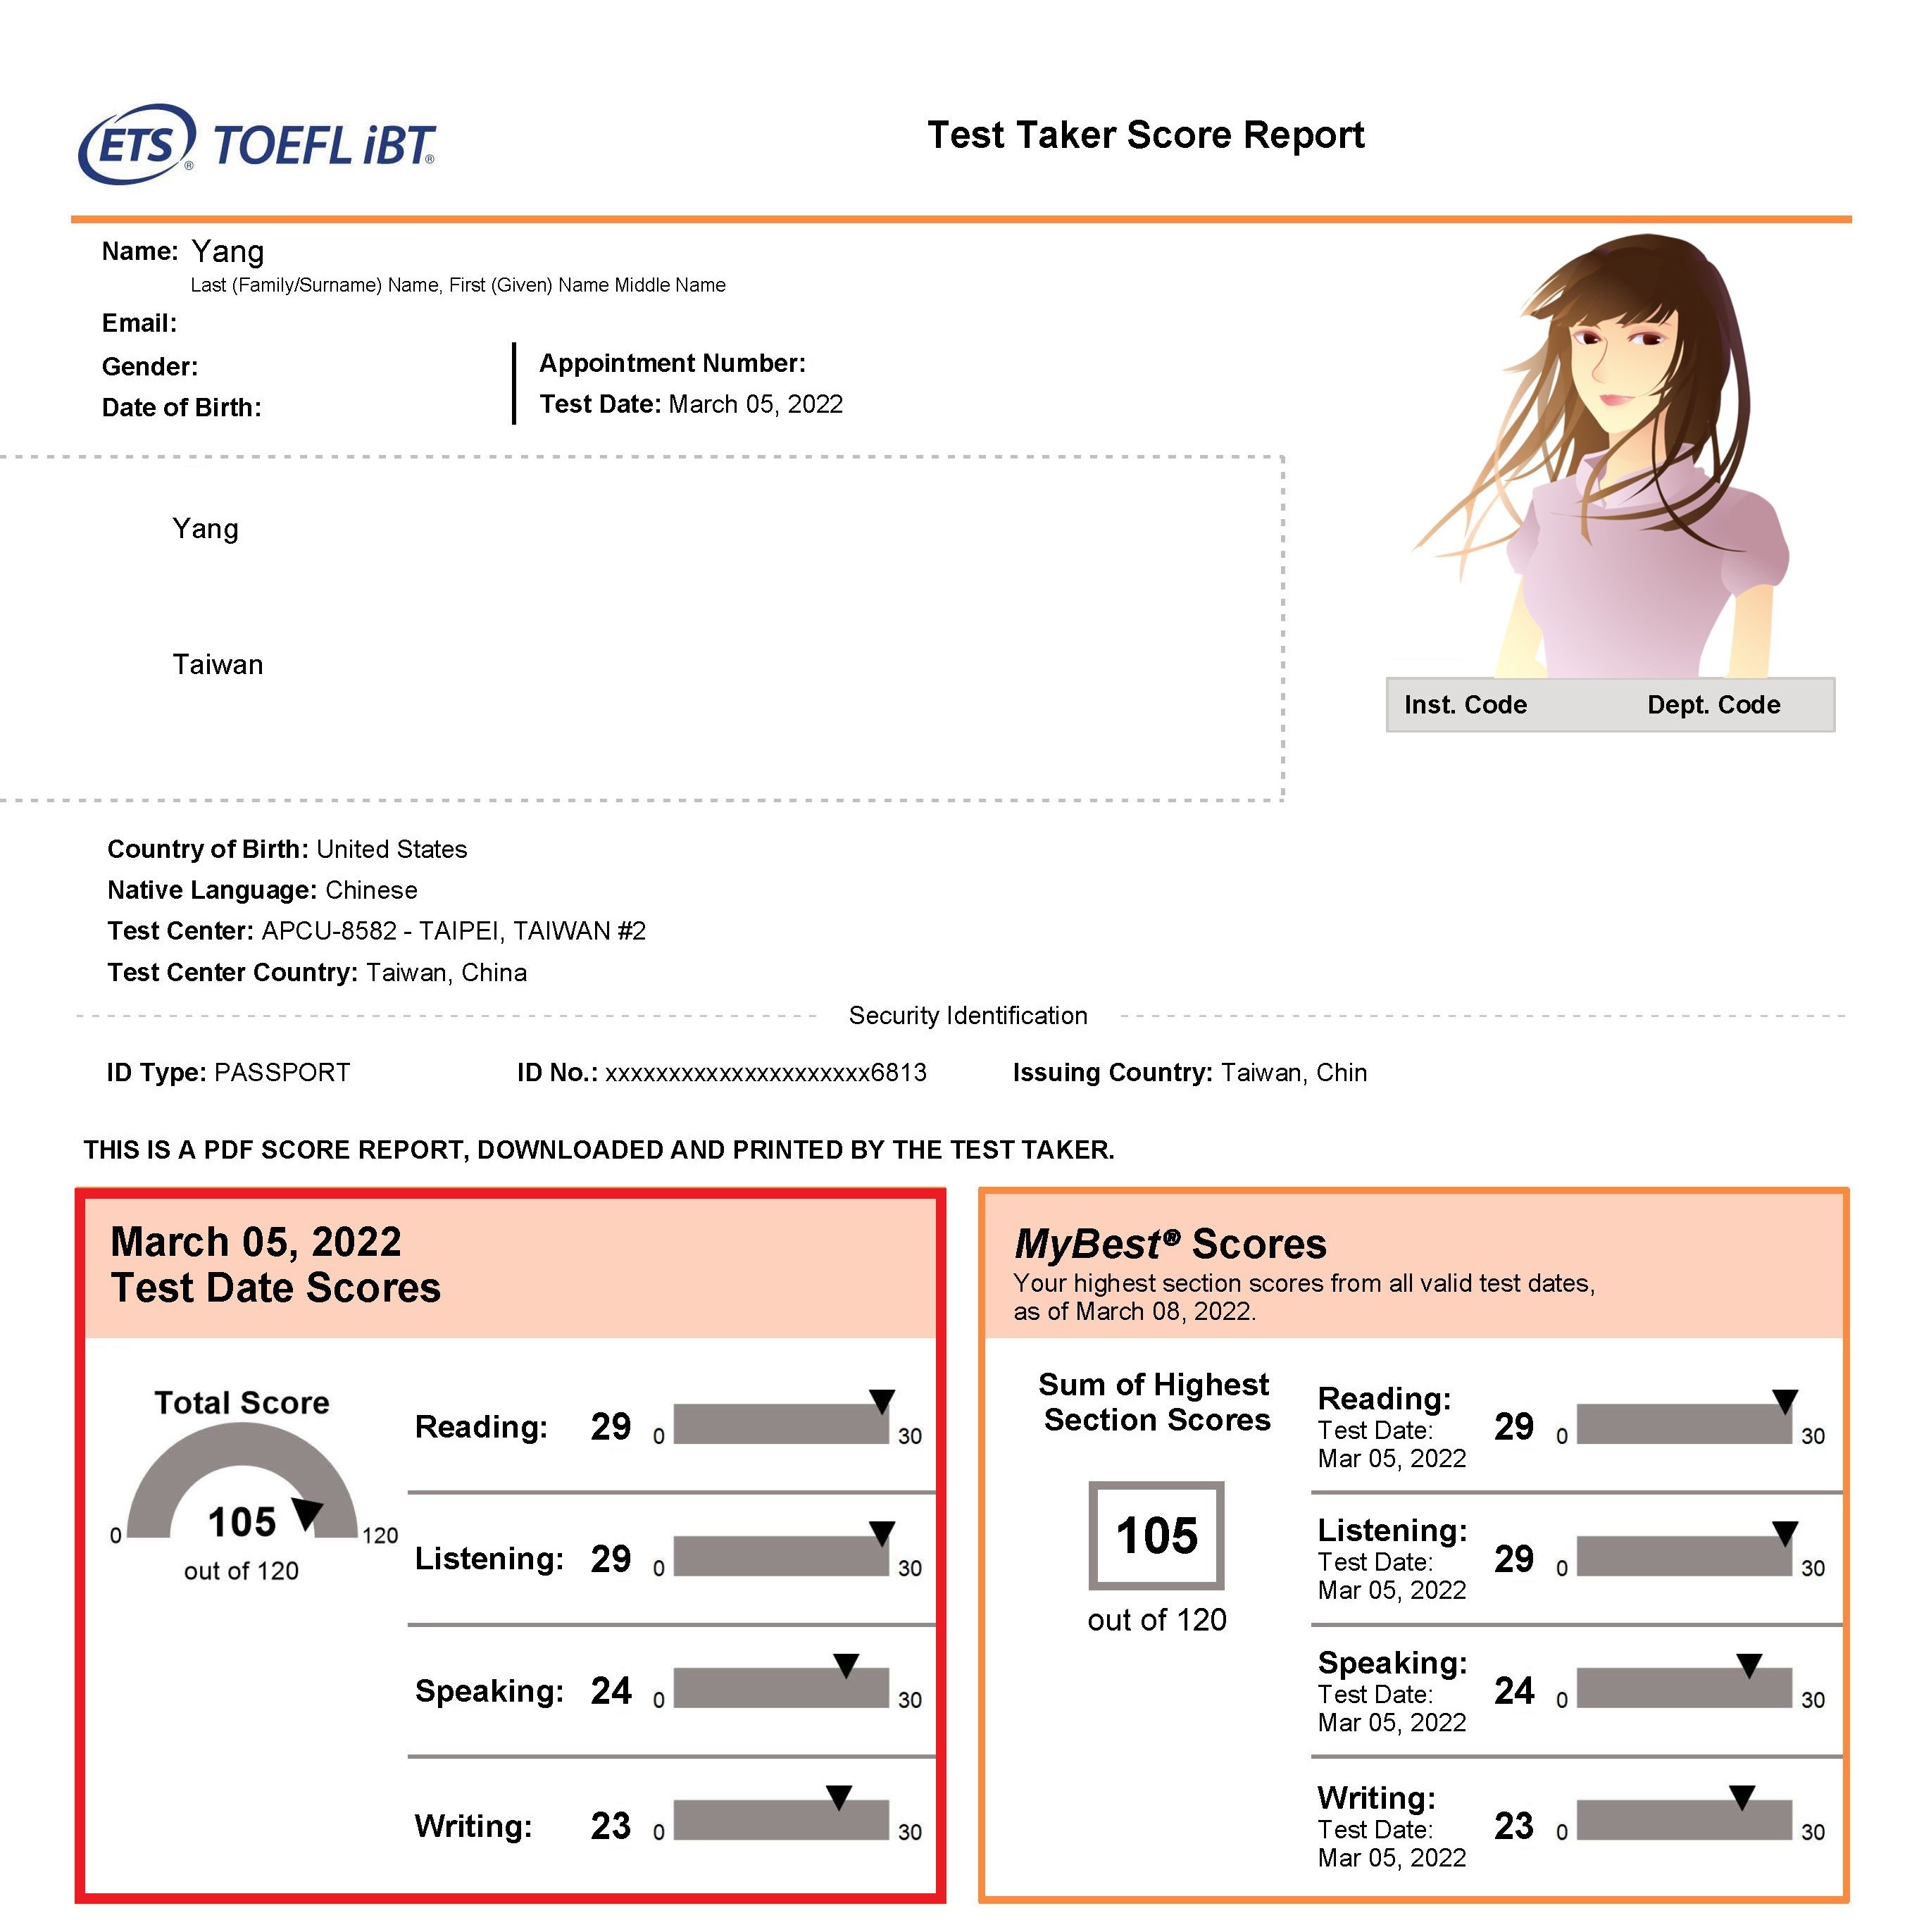1931x1932 pixels.
Task: Click the MyBest Listening score bar
Action: click(1684, 1556)
